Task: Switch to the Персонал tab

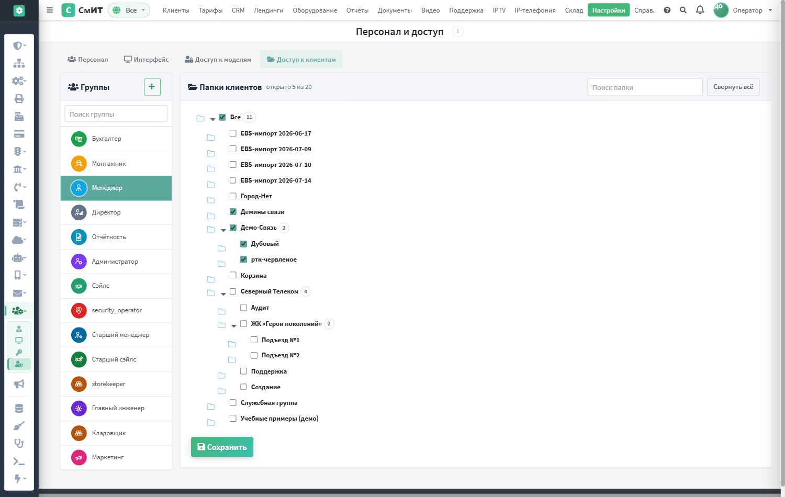Action: click(x=88, y=60)
